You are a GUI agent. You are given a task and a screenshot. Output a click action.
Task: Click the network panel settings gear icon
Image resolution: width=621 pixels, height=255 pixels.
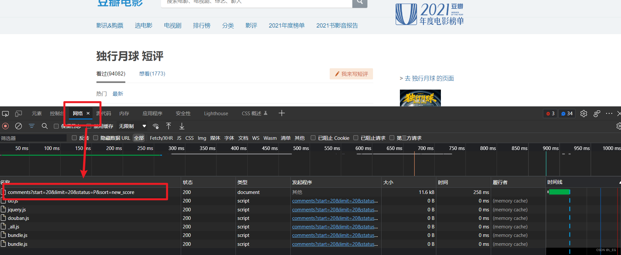coord(618,126)
